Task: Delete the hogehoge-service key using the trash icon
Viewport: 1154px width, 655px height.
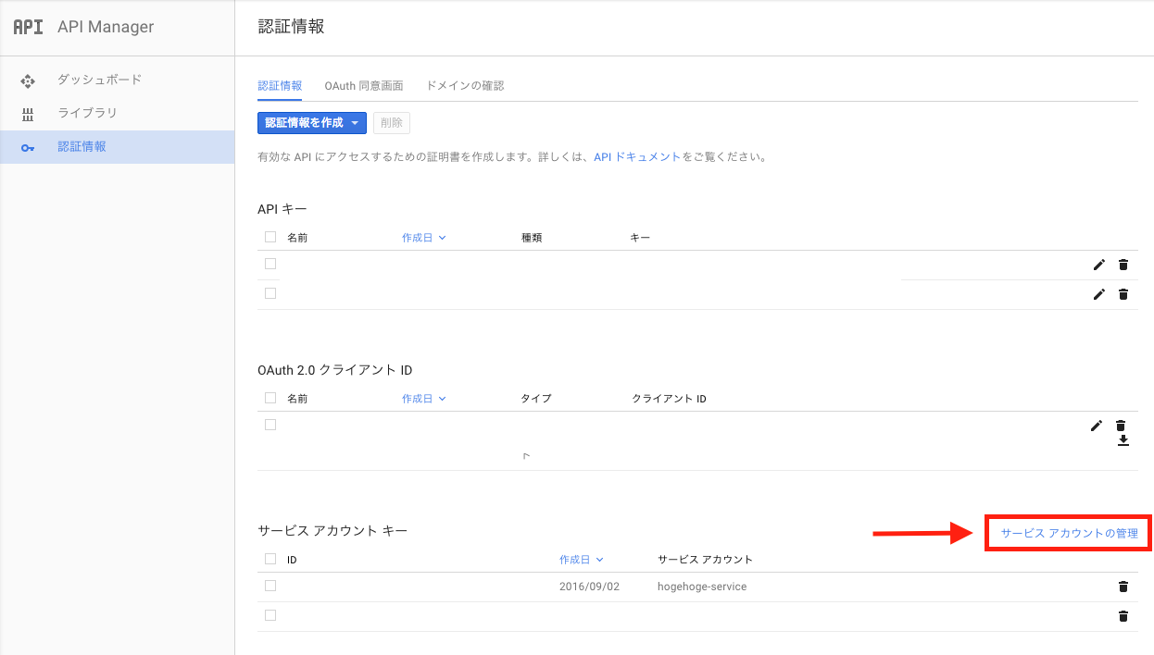Action: tap(1123, 586)
